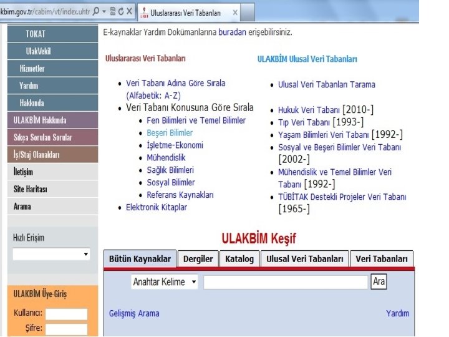Click the browser refresh icon
The width and height of the screenshot is (449, 337).
point(121,11)
